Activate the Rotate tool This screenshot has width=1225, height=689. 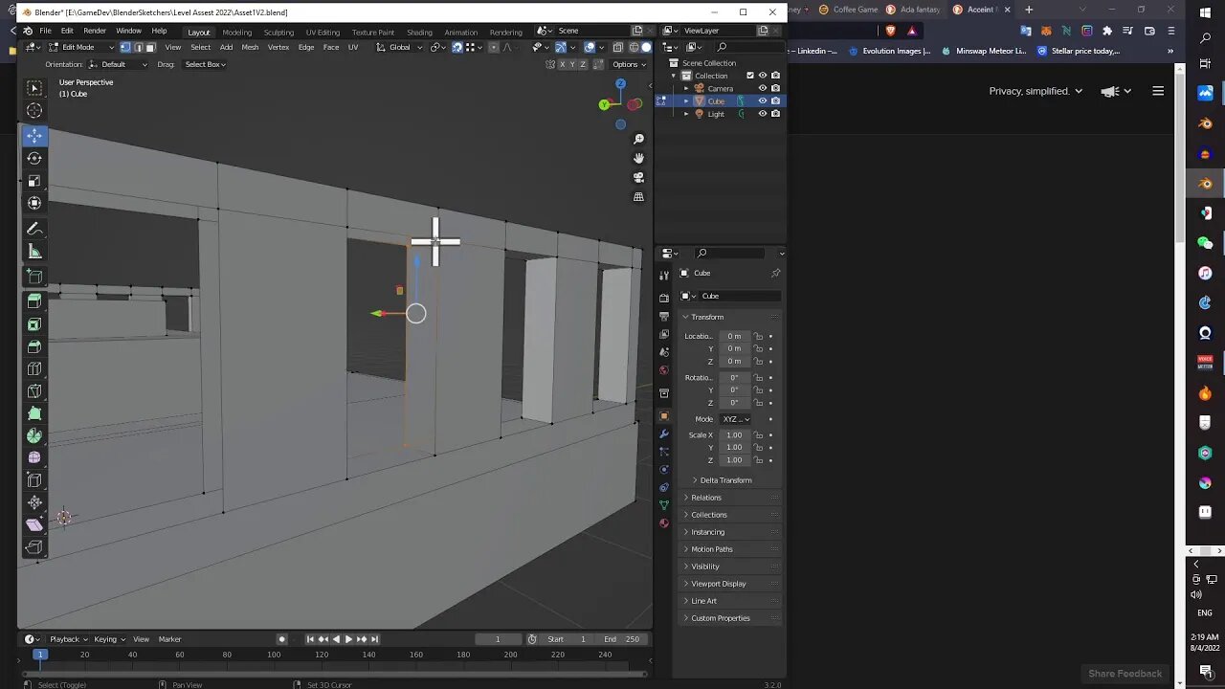point(34,158)
